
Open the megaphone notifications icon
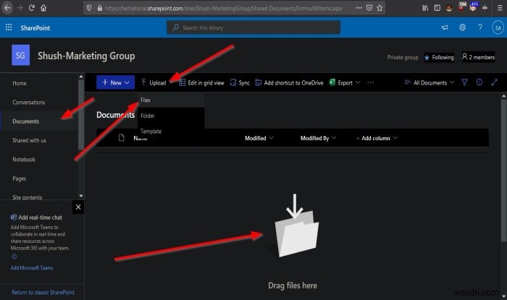[x=445, y=27]
